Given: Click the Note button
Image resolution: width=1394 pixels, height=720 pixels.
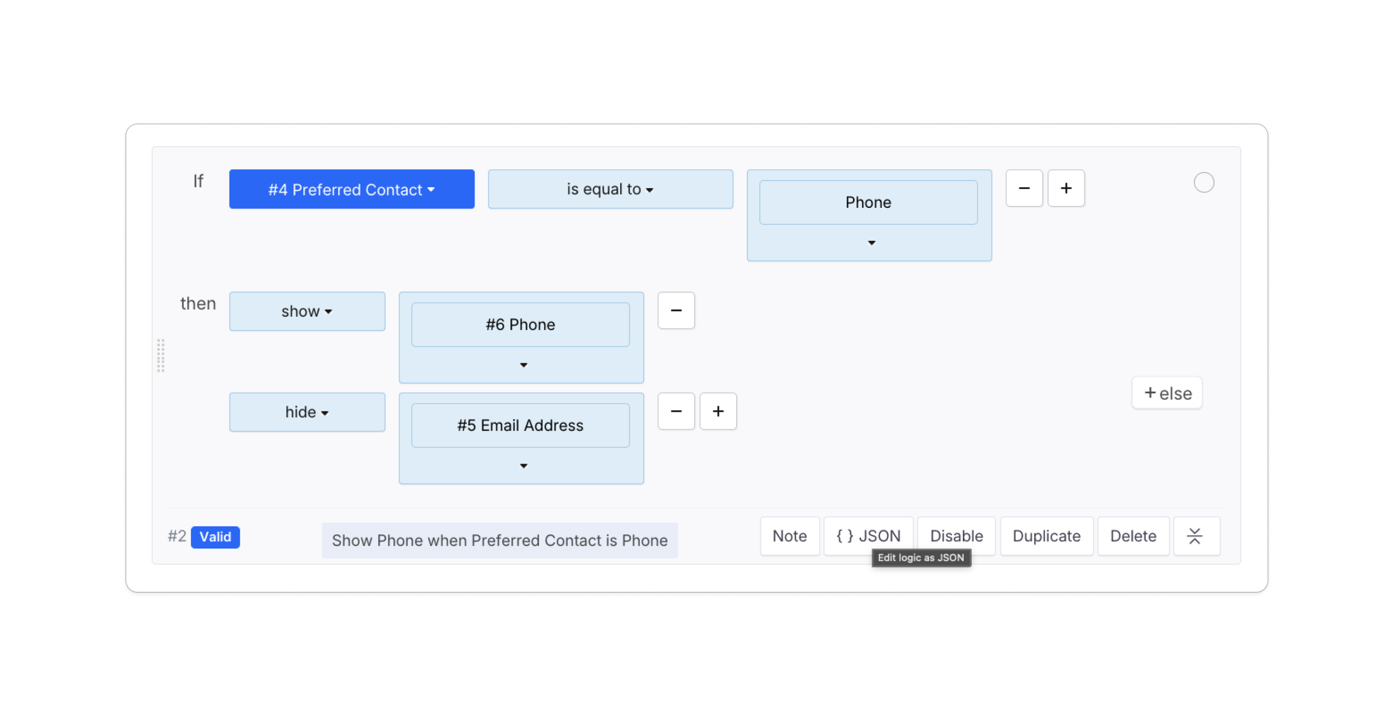Looking at the screenshot, I should [789, 536].
